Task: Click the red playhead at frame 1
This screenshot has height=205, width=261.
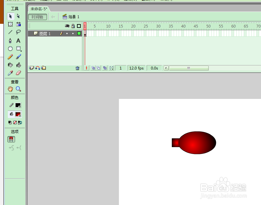Action: 85,26
